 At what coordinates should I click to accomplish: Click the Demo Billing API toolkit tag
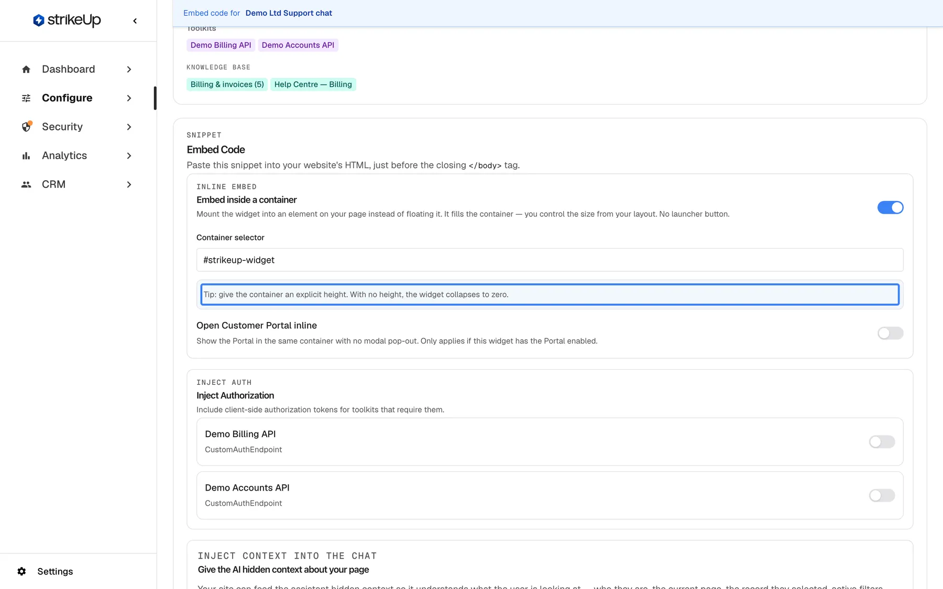coord(221,45)
